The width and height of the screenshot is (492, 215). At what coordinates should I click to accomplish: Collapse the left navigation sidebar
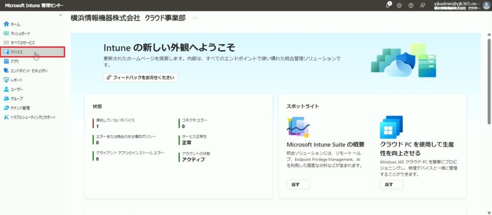[x=61, y=15]
